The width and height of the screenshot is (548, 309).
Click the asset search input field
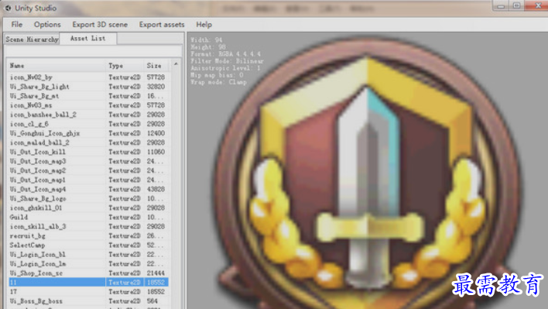pos(94,51)
